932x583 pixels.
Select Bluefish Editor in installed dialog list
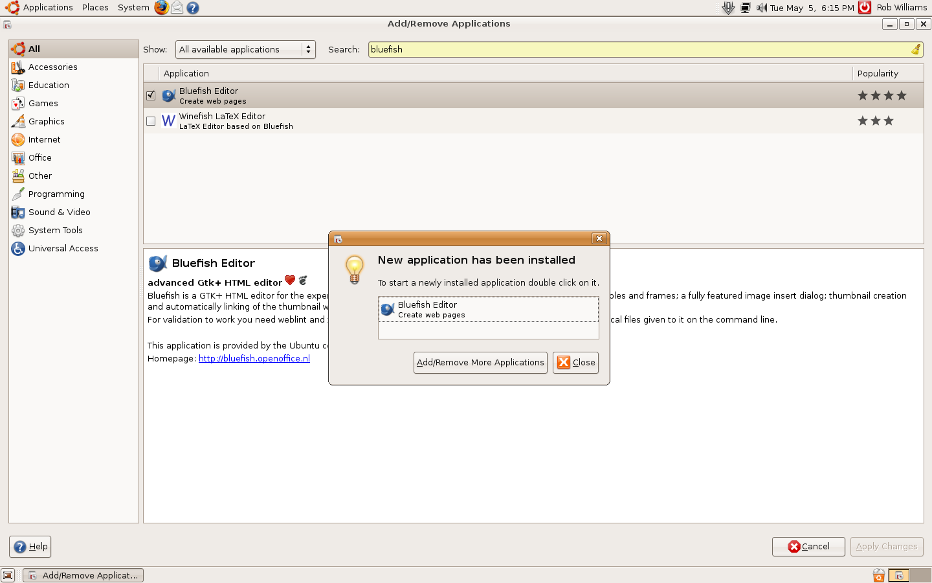click(x=489, y=309)
